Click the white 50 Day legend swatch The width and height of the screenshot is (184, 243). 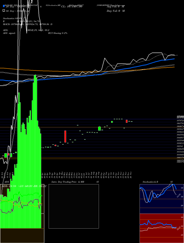click(x=4, y=11)
